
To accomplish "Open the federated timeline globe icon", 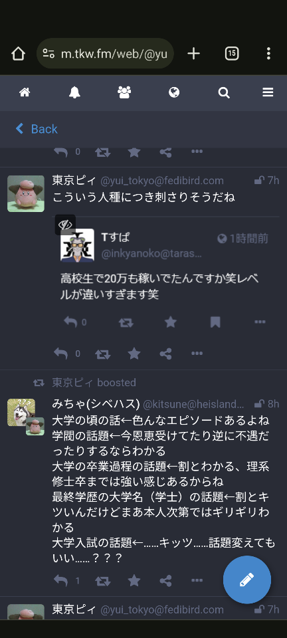I will (174, 93).
